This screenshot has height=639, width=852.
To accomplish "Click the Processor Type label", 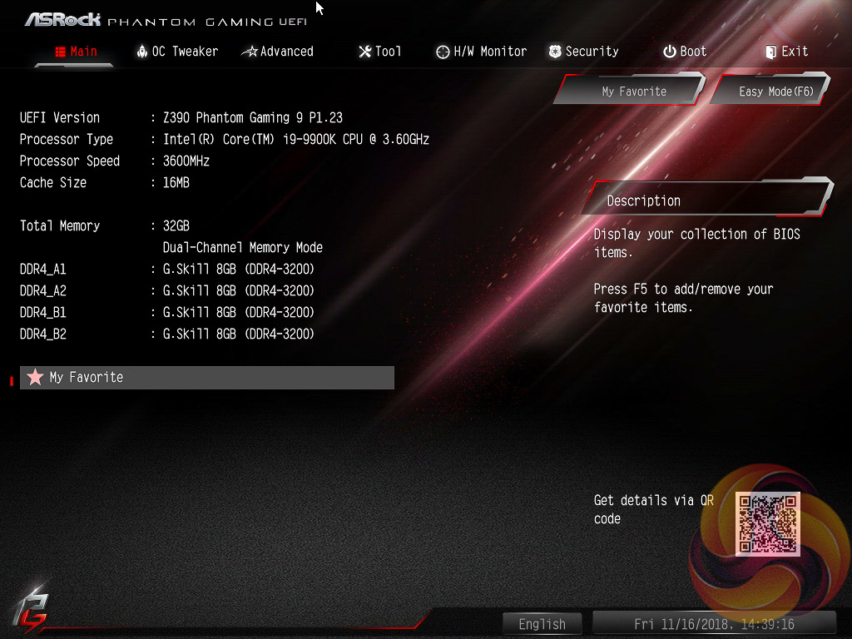I will tap(67, 139).
